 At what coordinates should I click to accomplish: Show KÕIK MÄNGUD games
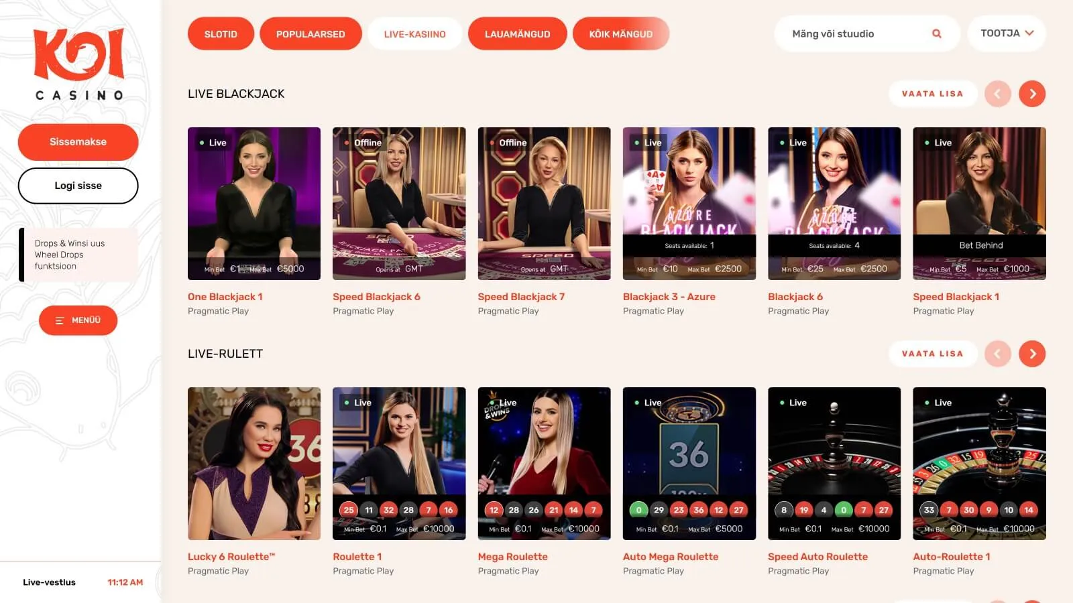pos(620,34)
